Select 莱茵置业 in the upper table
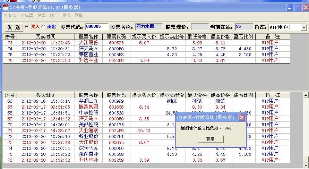 click(x=88, y=54)
